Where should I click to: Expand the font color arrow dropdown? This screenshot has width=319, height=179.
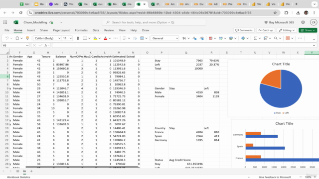click(110, 38)
